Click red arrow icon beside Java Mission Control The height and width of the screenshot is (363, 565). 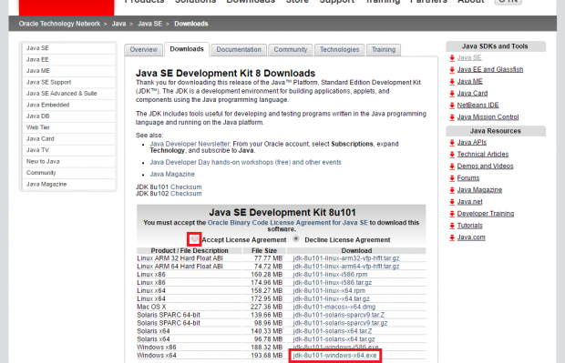pos(452,117)
